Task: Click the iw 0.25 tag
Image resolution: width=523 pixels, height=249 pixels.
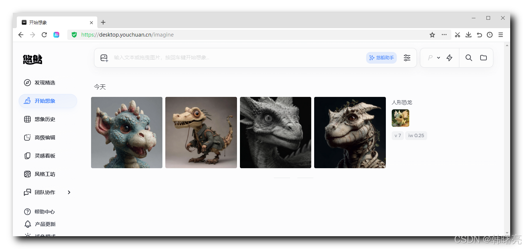Action: tap(416, 136)
